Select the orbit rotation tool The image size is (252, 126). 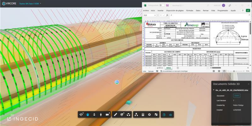tap(81, 115)
